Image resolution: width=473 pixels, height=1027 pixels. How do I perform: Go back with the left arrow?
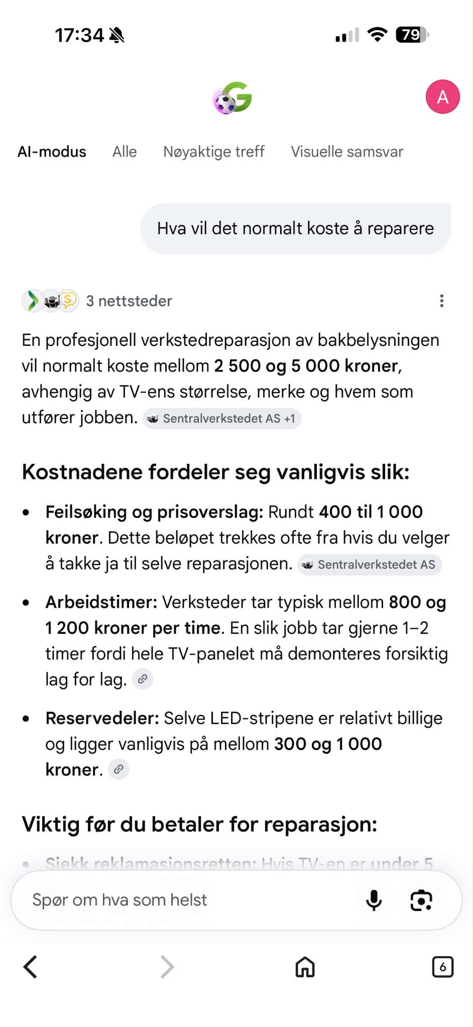31,967
